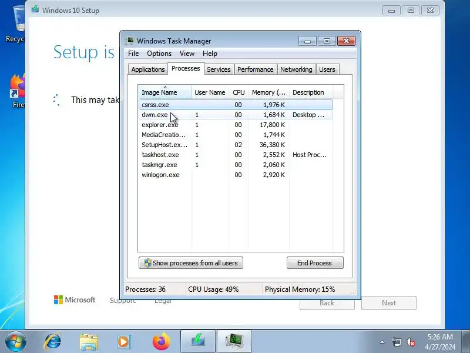This screenshot has height=353, width=470.
Task: Switch to the Networking tab
Action: (x=296, y=69)
